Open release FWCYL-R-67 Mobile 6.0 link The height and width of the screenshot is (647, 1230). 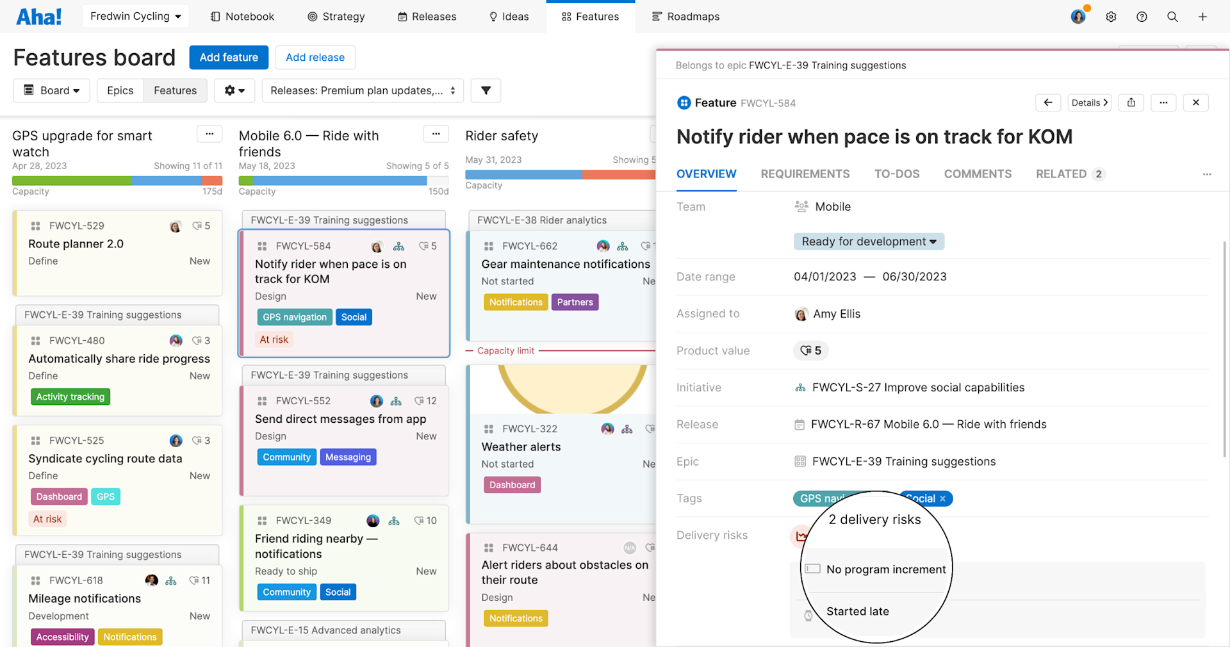pos(928,425)
